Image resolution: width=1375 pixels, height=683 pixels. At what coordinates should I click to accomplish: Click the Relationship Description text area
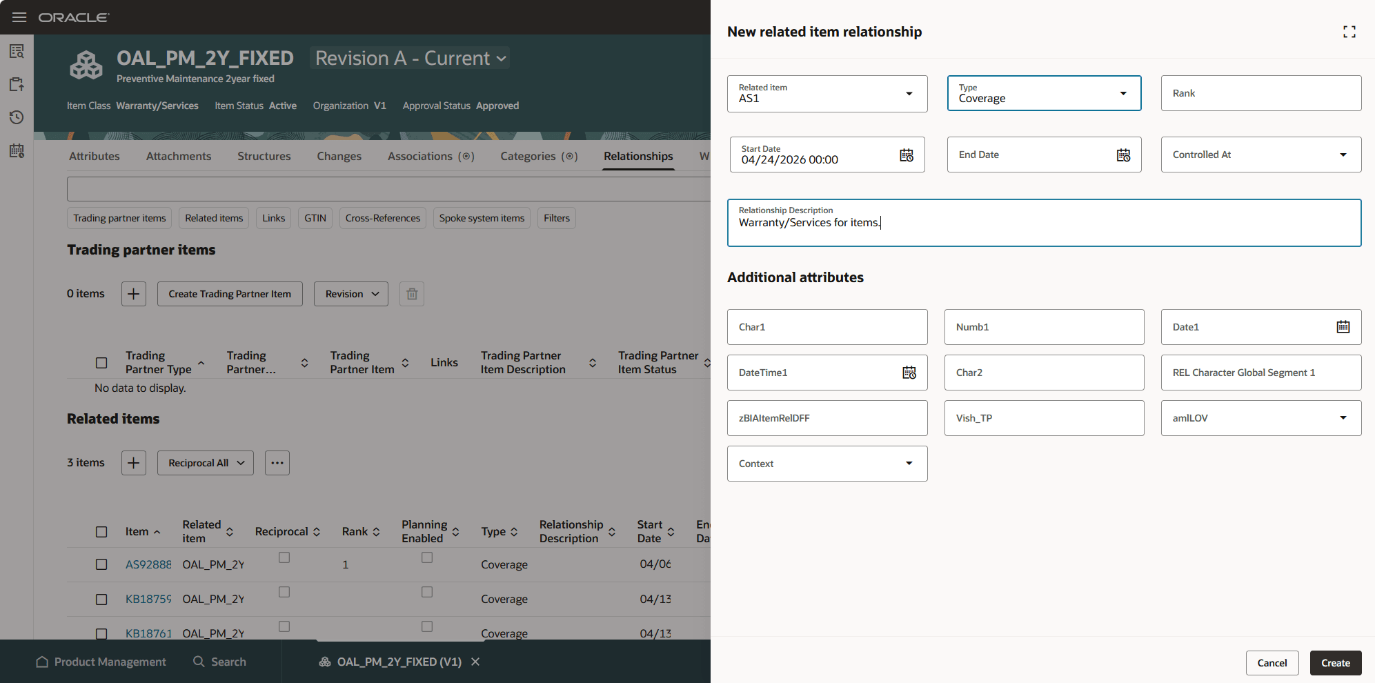[x=1044, y=223]
